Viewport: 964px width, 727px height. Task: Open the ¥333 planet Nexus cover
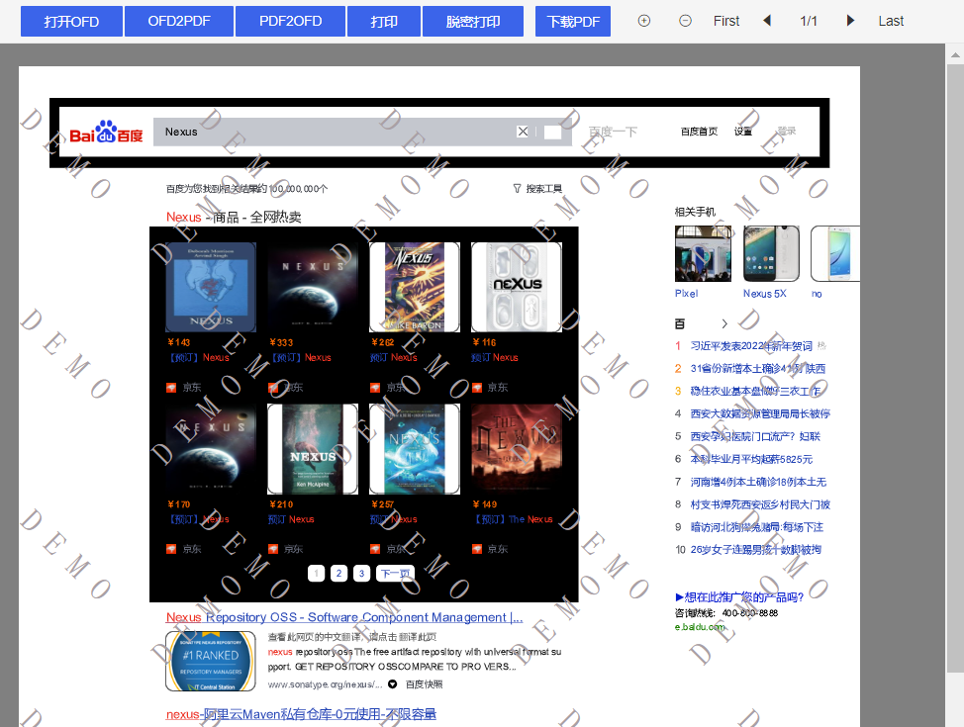pyautogui.click(x=313, y=287)
